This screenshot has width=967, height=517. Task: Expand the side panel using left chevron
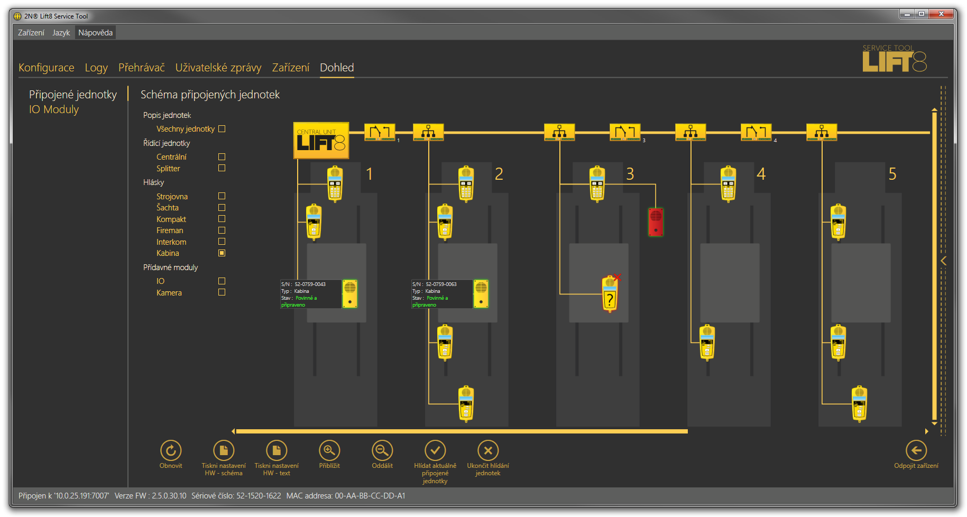944,261
